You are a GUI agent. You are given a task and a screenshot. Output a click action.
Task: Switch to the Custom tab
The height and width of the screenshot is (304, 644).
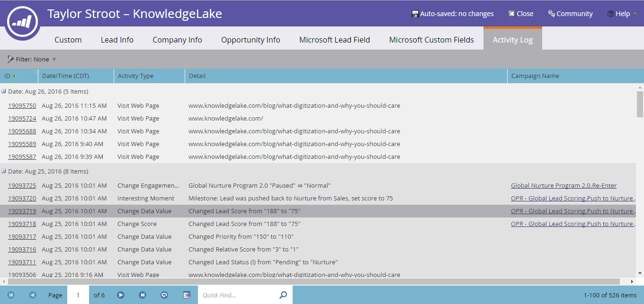tap(68, 40)
